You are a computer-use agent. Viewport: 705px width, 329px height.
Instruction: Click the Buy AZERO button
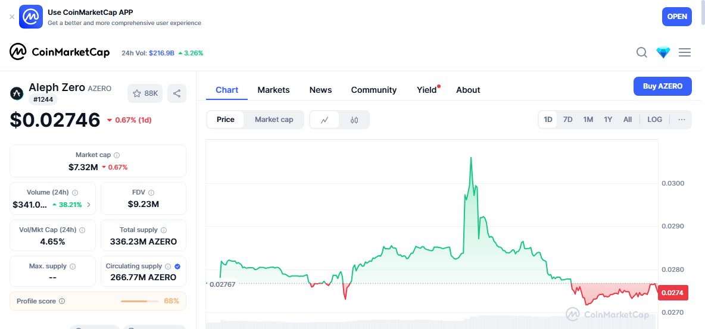(x=662, y=86)
